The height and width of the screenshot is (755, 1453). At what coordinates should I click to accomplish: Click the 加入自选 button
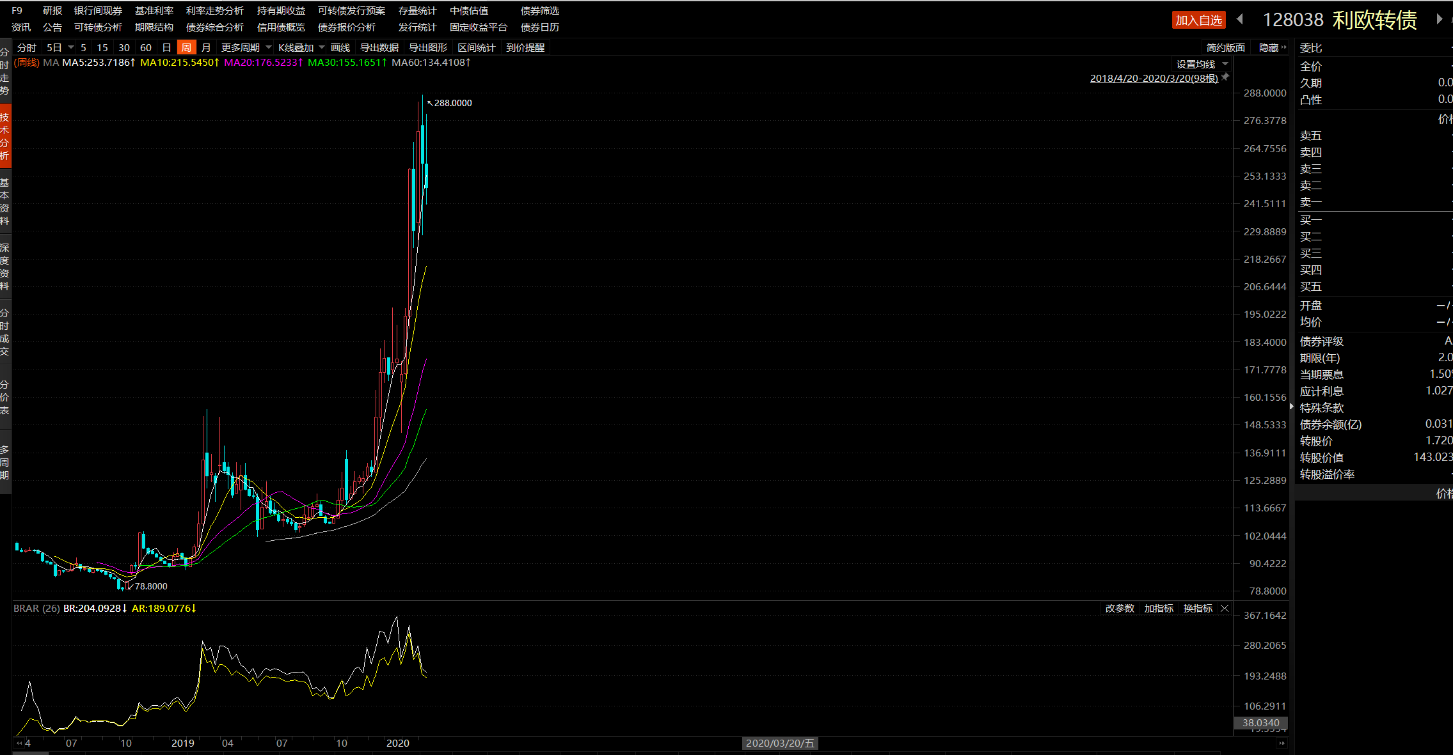pyautogui.click(x=1198, y=20)
